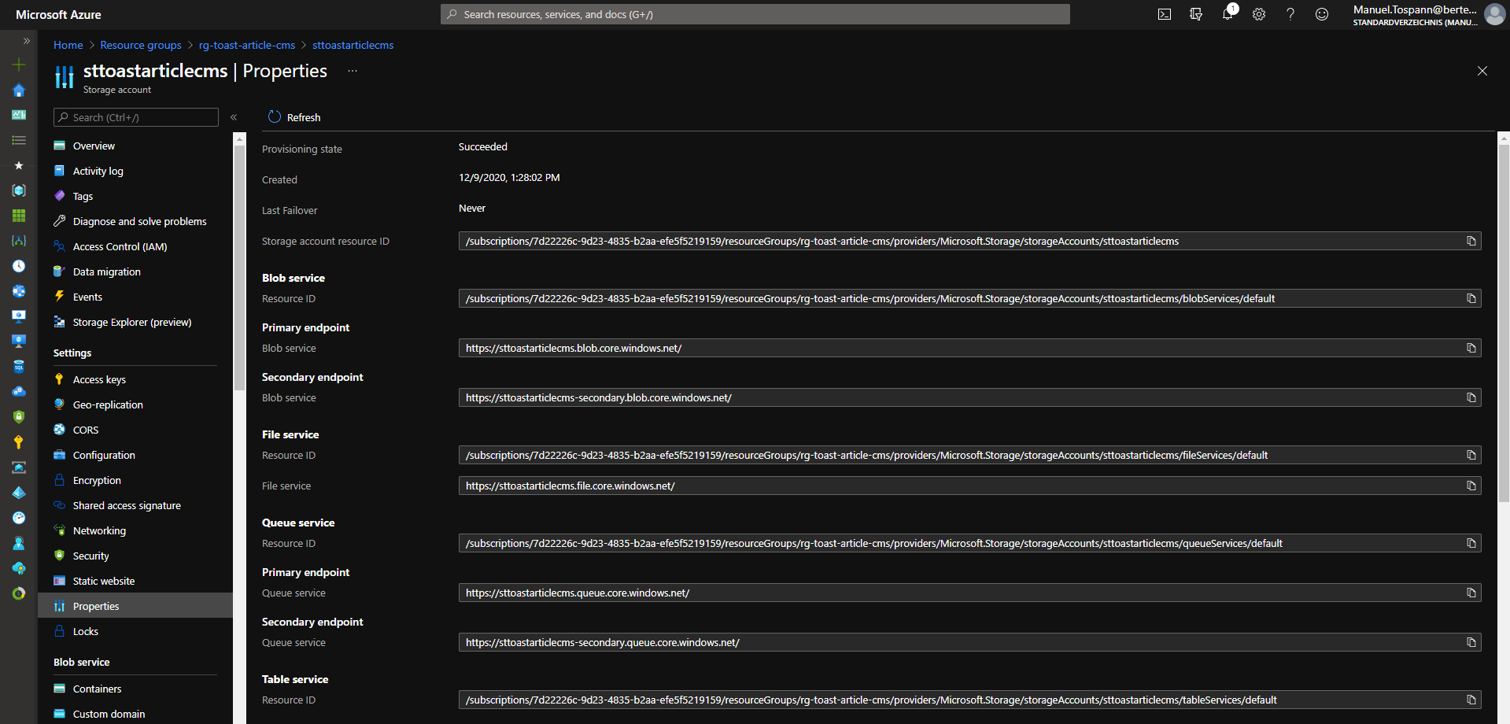Open the more options ellipsis beside Properties
1510x724 pixels.
[353, 71]
